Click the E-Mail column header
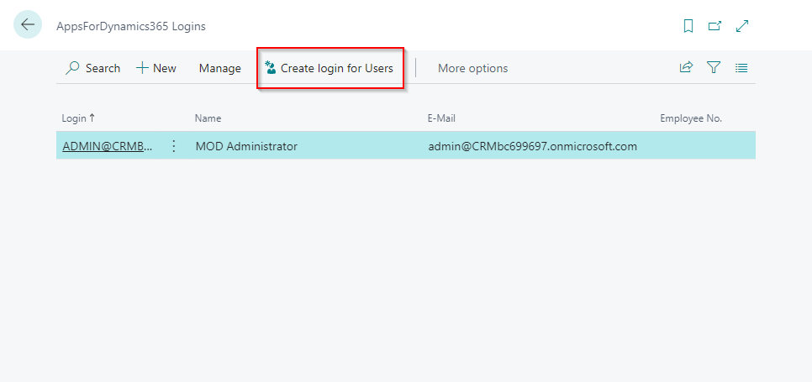 (x=441, y=118)
